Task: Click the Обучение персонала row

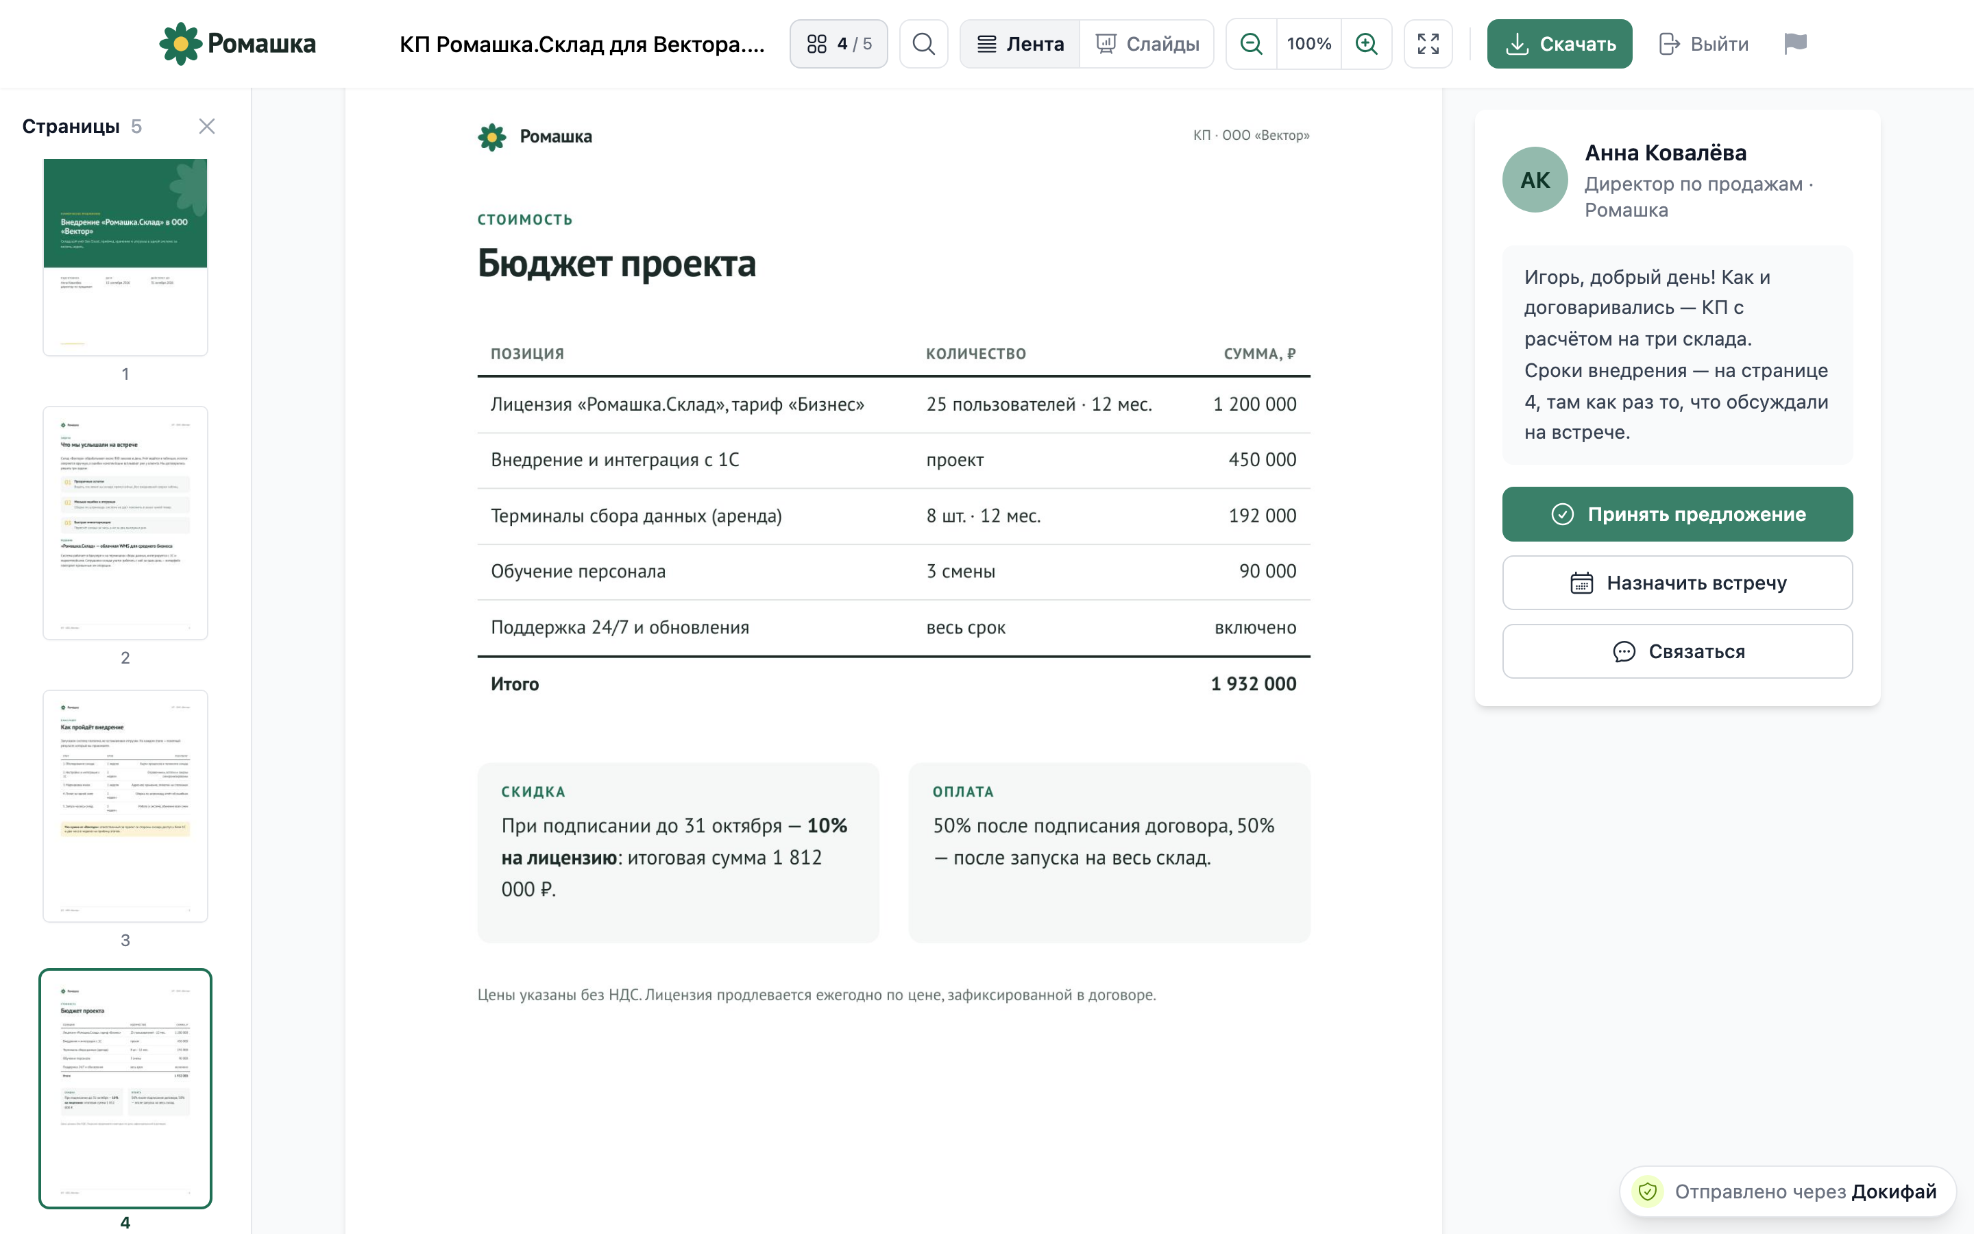Action: [894, 571]
